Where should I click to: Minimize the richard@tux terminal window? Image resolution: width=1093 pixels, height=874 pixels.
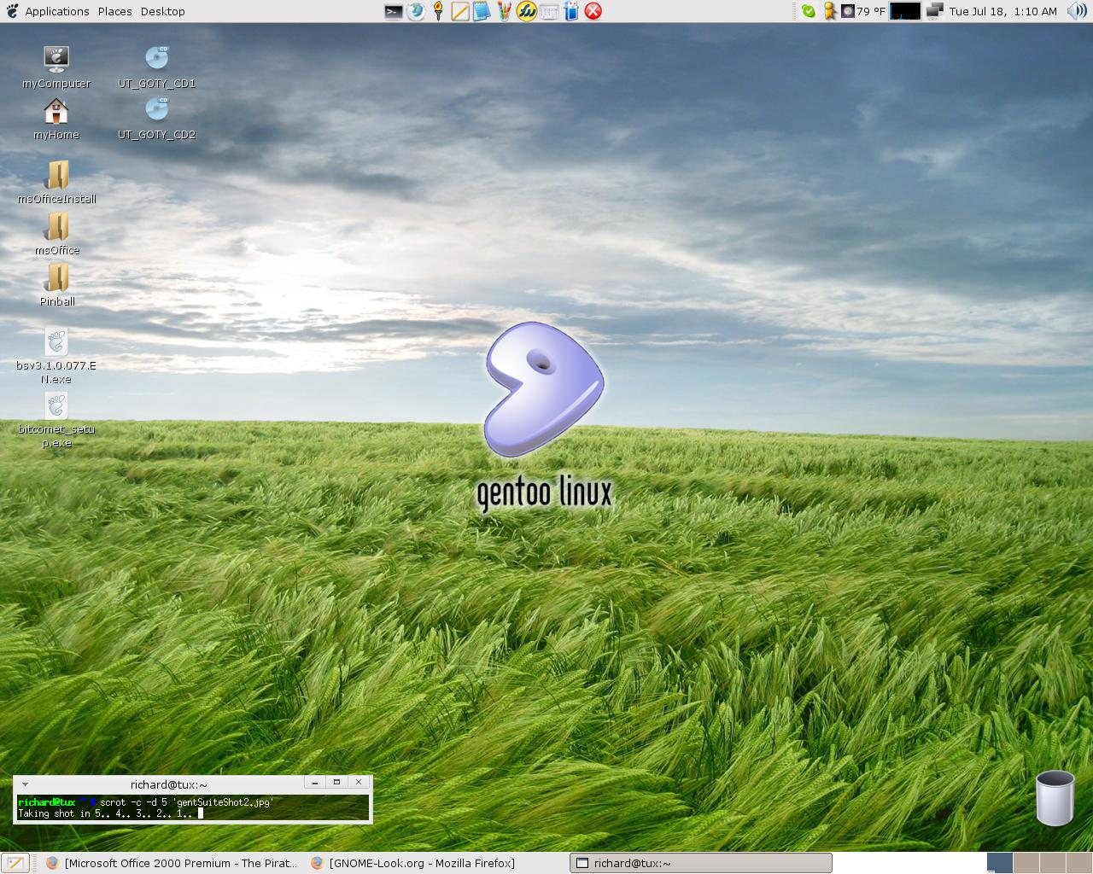coord(315,782)
